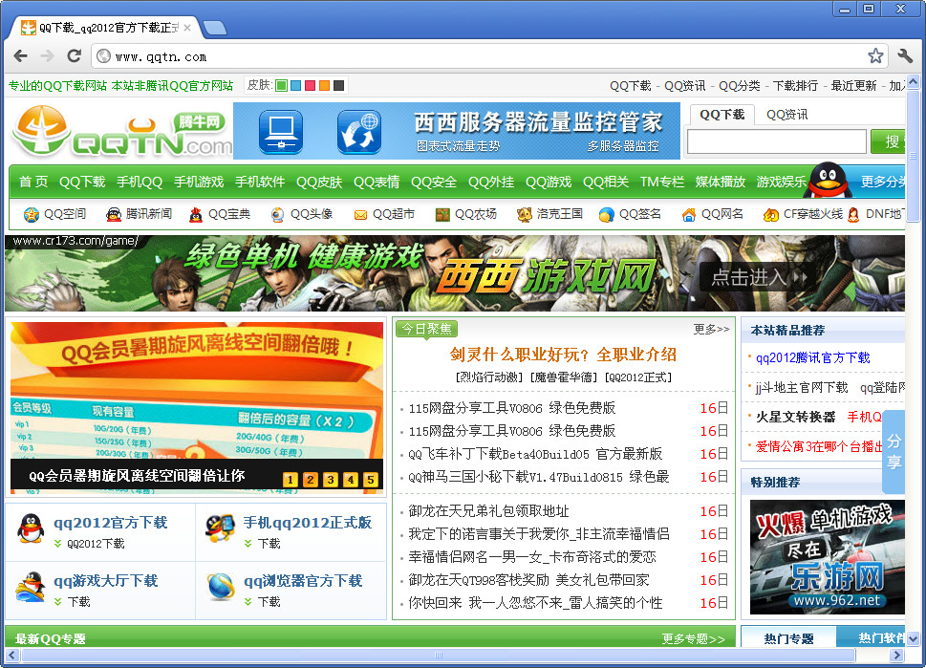
Task: Switch to the QQ下载 search tab
Action: 721,115
